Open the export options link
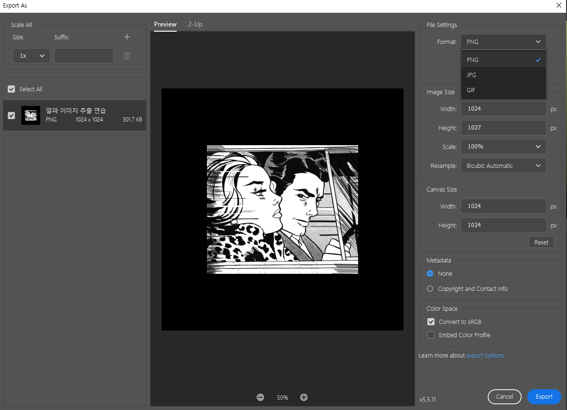 click(486, 355)
